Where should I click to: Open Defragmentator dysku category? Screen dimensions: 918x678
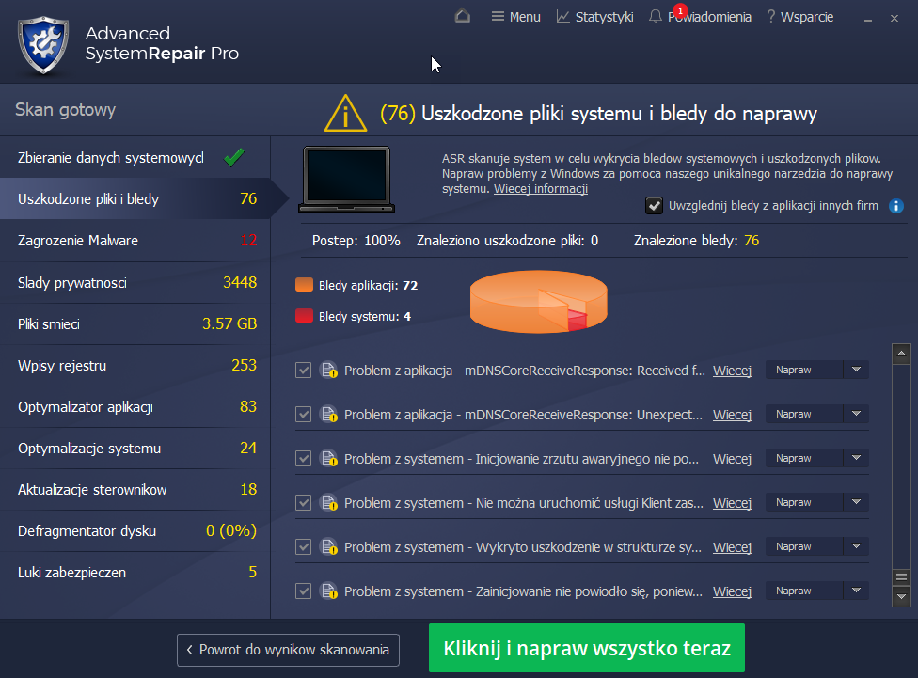pyautogui.click(x=135, y=531)
